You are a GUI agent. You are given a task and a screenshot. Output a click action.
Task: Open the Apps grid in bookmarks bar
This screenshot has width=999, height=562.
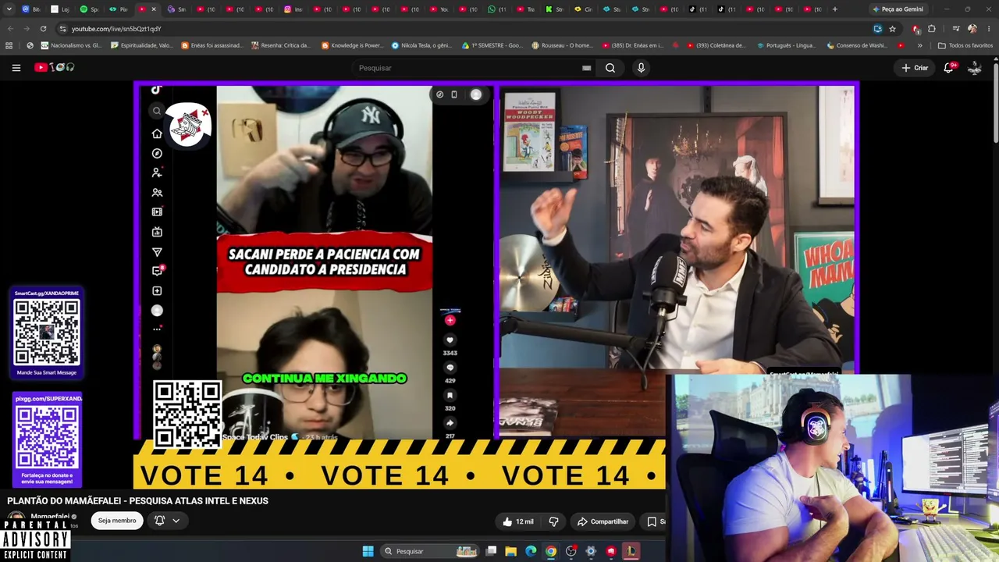tap(9, 45)
